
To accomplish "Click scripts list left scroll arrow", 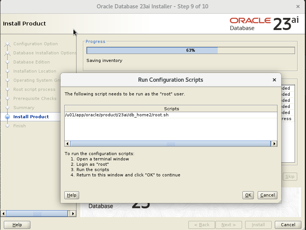I will coord(67,144).
